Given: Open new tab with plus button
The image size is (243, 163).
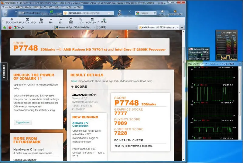Looking at the screenshot, I should click(182, 27).
